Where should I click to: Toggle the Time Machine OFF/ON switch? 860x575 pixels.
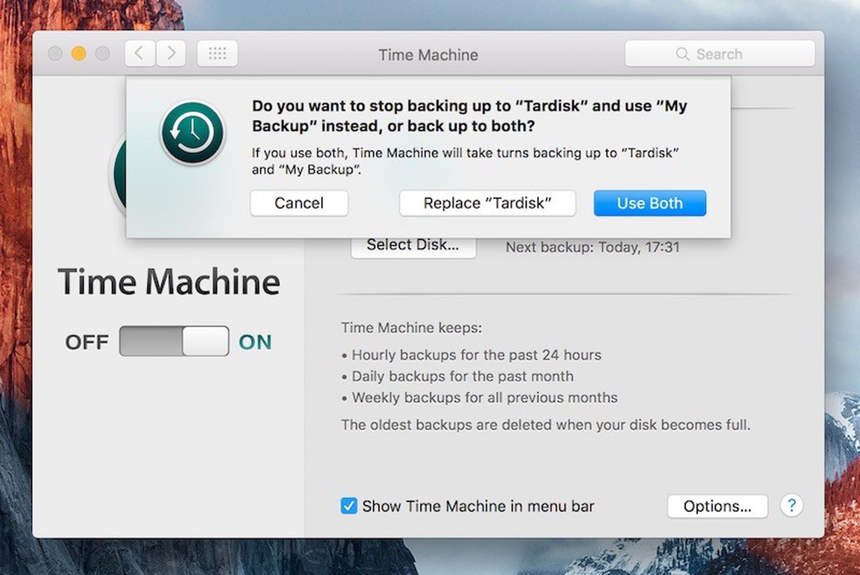[x=174, y=341]
